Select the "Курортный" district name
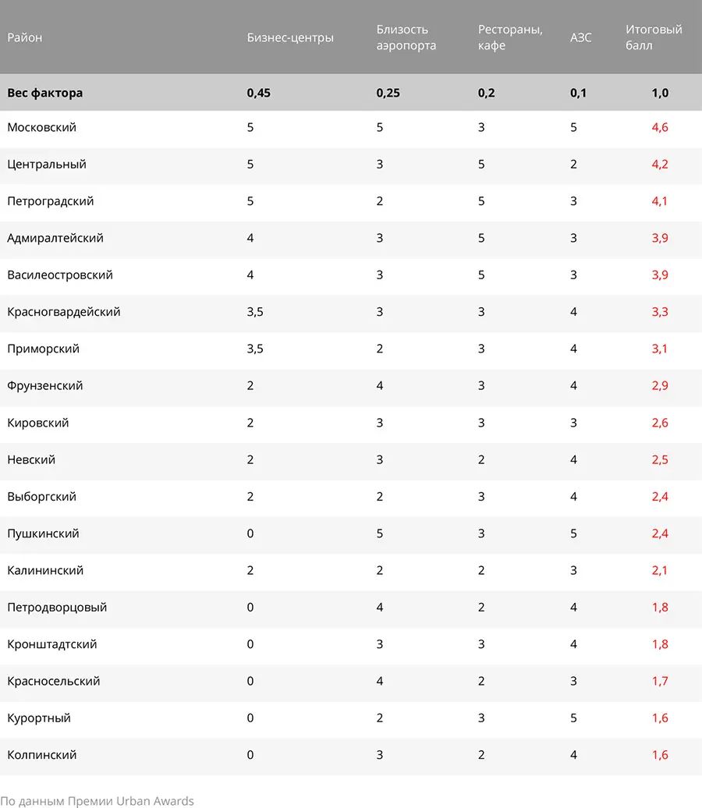Screen dimensions: 702x808 39,718
